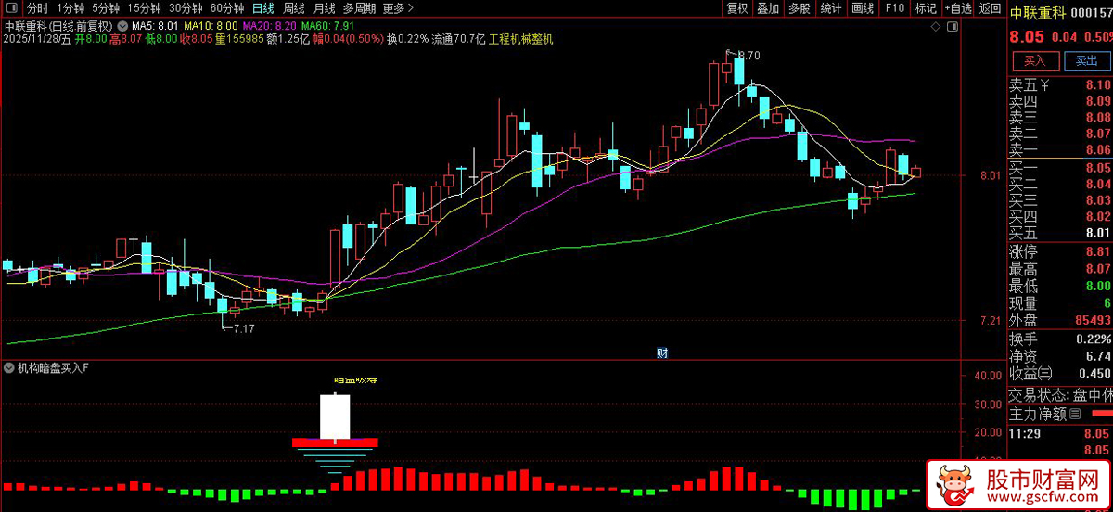
Task: Select the 买五 order book row
Action: [x=1060, y=233]
